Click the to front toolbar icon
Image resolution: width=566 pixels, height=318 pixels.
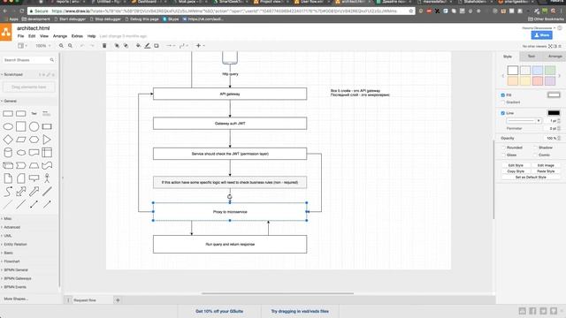pos(117,46)
